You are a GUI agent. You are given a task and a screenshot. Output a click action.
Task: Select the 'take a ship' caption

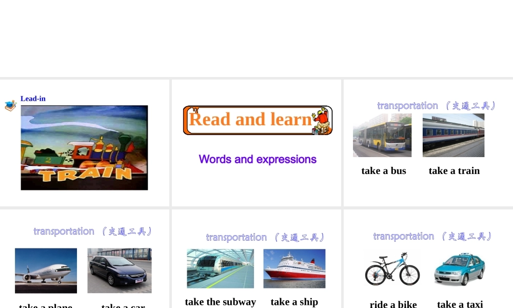[294, 302]
